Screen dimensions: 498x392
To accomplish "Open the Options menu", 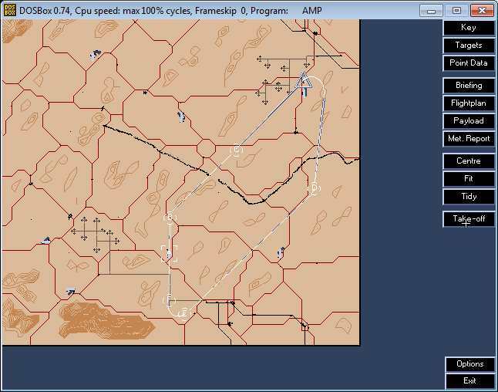I will click(x=469, y=364).
